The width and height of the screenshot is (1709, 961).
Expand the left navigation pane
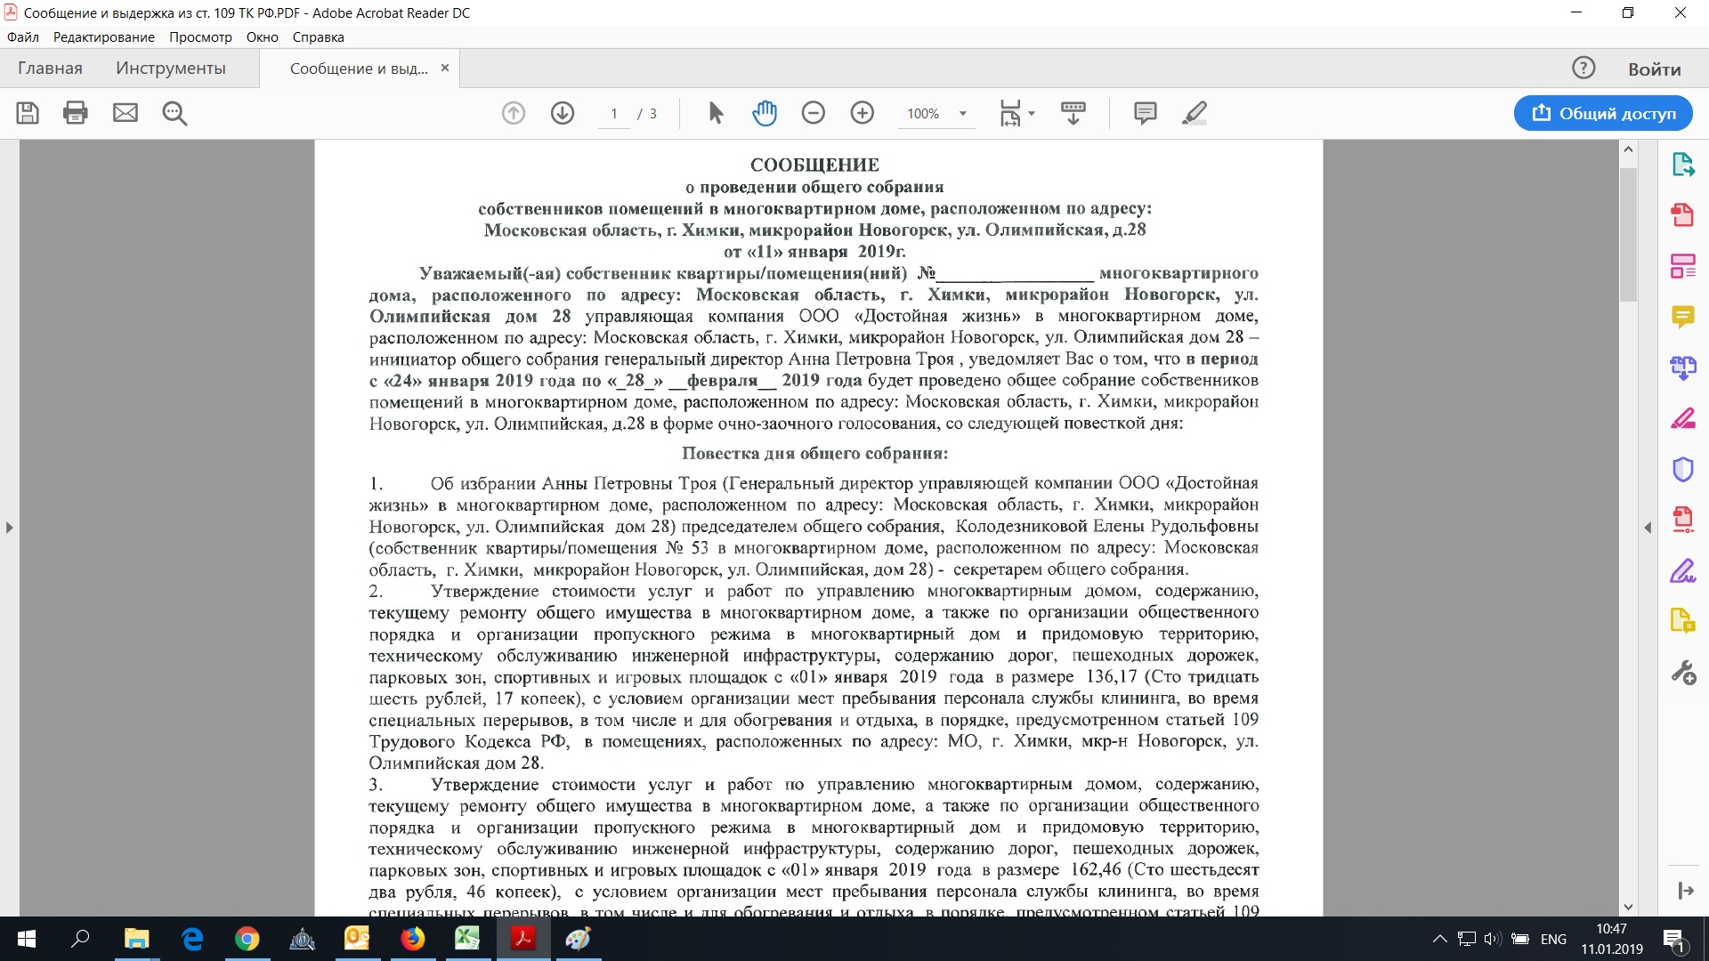coord(9,528)
